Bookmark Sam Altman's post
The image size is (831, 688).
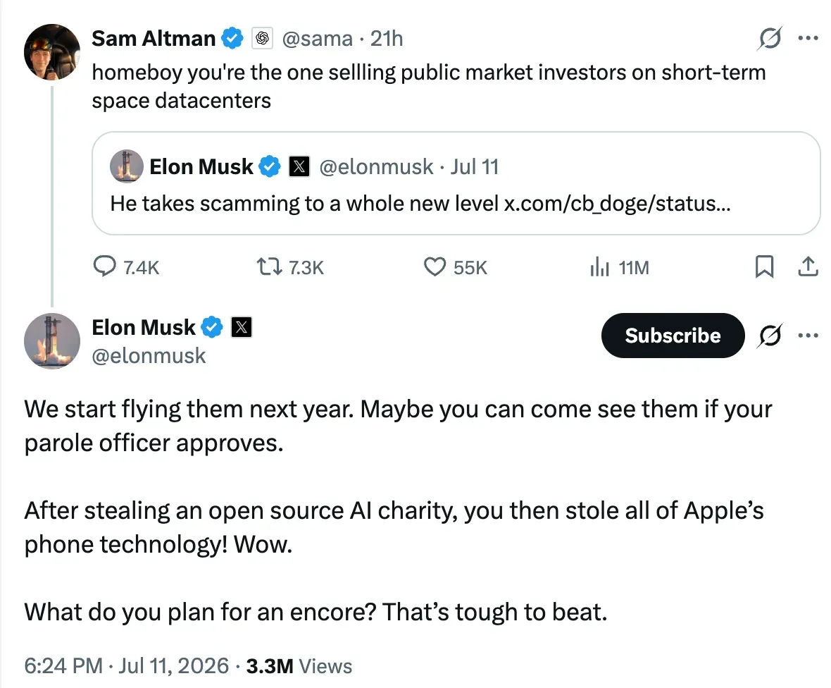[x=764, y=267]
